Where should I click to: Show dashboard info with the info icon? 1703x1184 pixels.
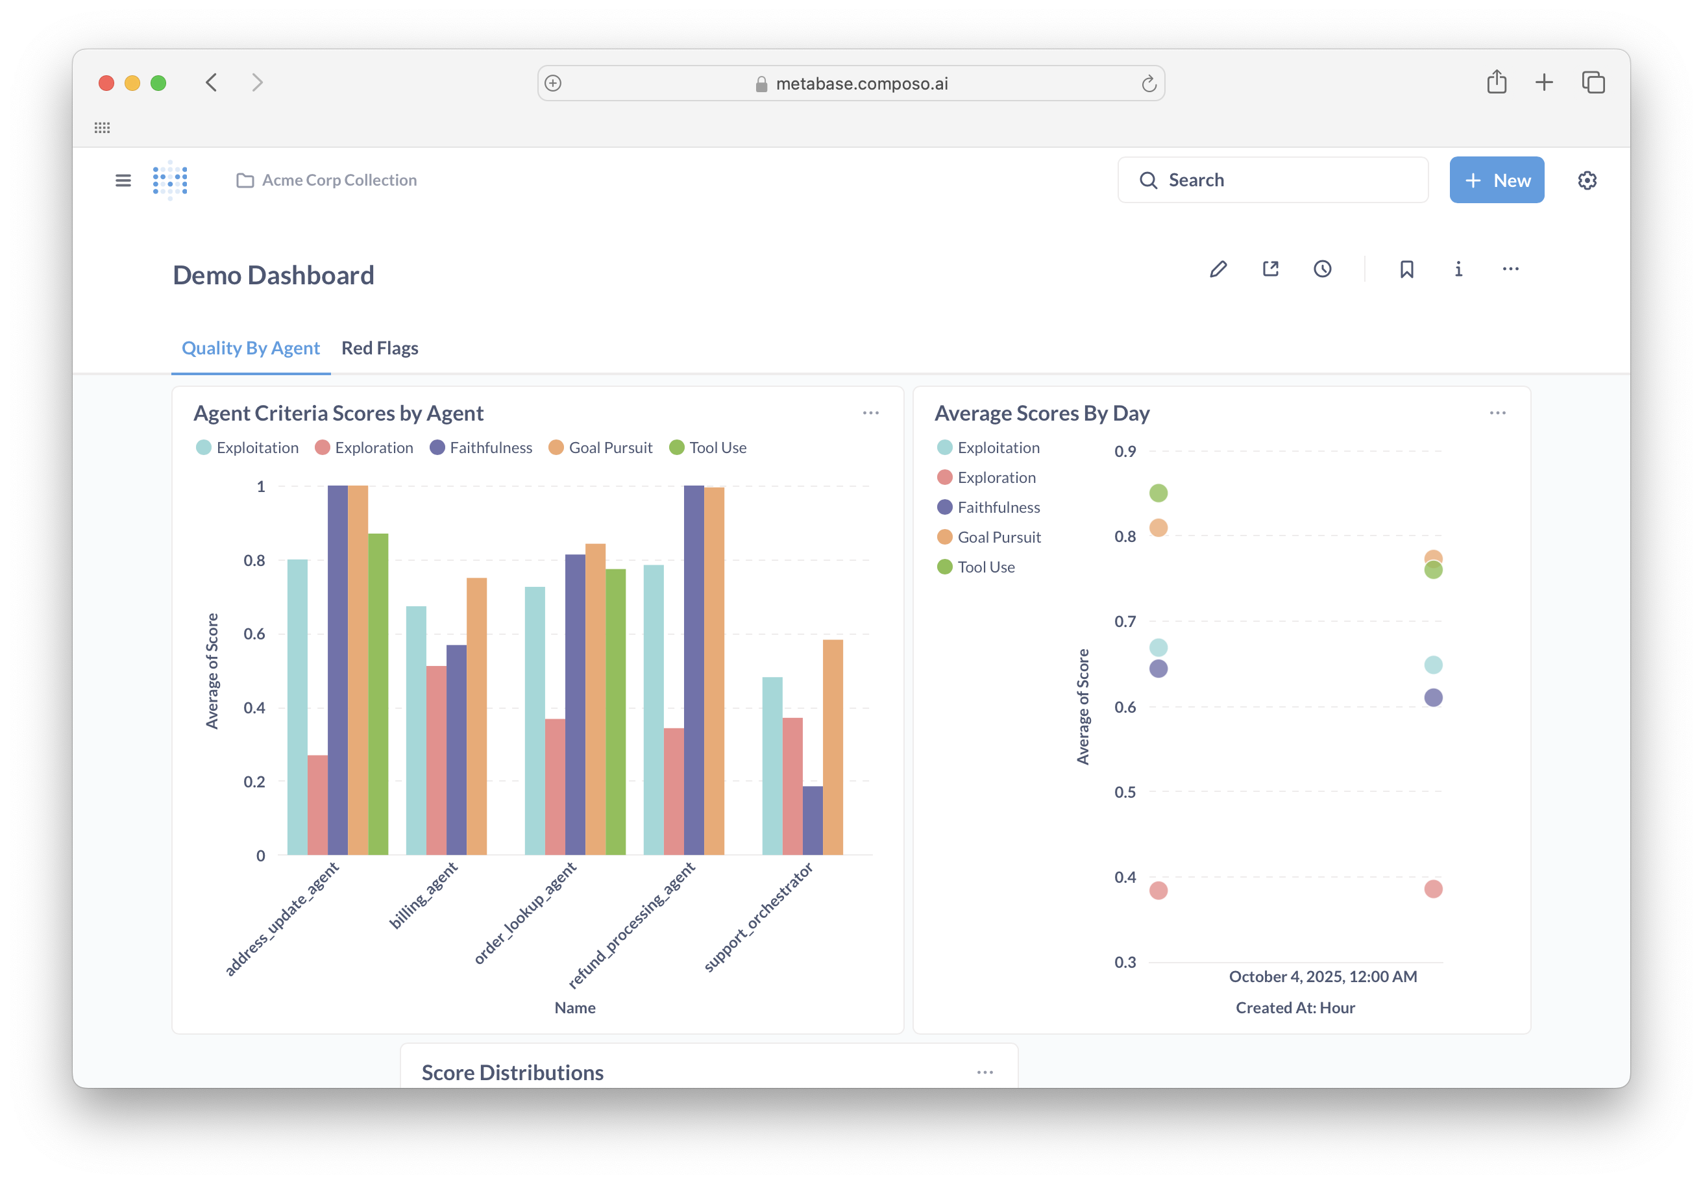(1458, 269)
